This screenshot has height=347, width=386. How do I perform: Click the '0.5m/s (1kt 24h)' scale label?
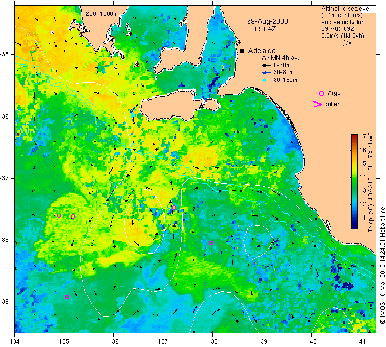point(343,35)
